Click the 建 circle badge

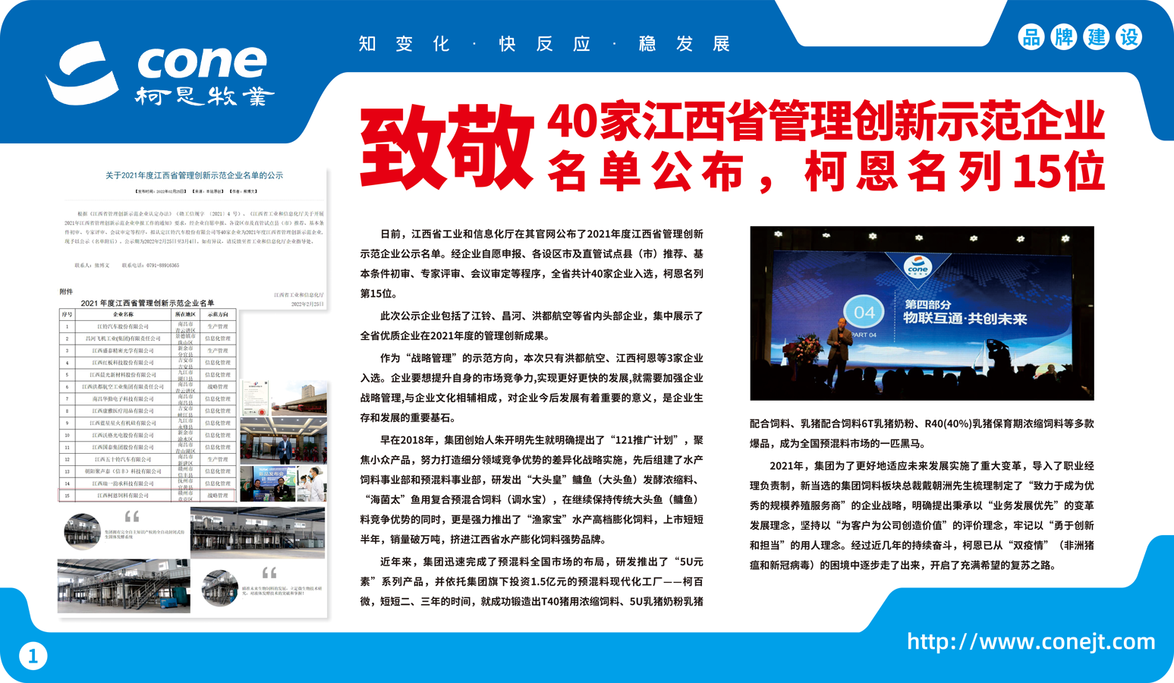coord(1096,37)
